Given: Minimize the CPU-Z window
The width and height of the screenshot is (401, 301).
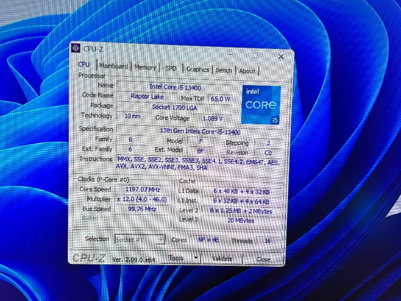Looking at the screenshot, I should tap(229, 55).
